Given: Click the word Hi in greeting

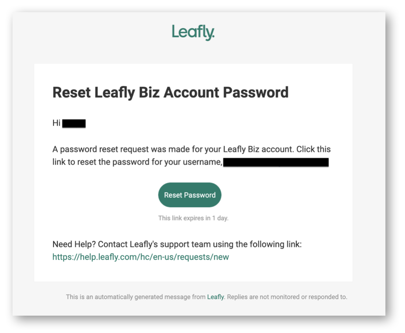Looking at the screenshot, I should [x=56, y=123].
